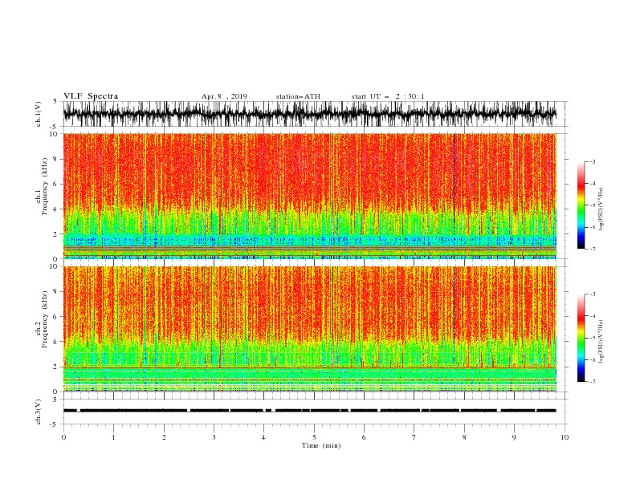The width and height of the screenshot is (636, 491).
Task: Click the ch.1 spectrogram color scale bar
Action: click(581, 205)
